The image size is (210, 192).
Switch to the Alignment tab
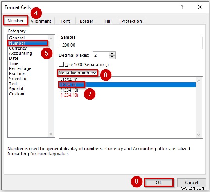(41, 21)
